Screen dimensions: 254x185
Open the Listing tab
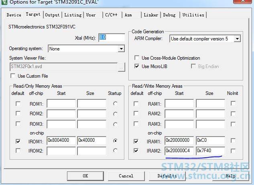73,15
